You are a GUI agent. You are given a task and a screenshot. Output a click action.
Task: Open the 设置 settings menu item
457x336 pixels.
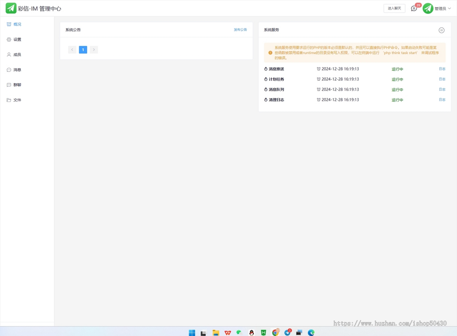pyautogui.click(x=17, y=40)
